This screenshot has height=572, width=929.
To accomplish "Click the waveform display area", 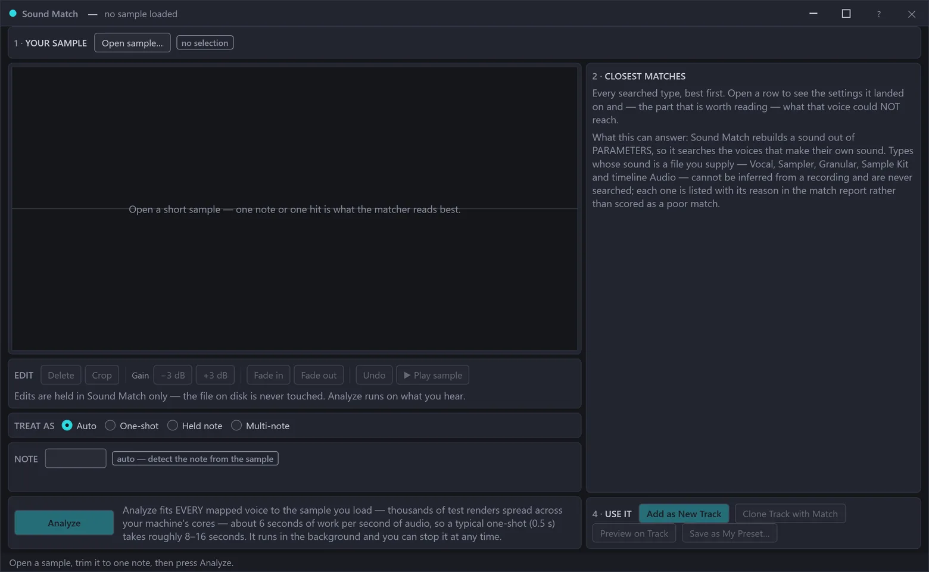I will pyautogui.click(x=295, y=208).
